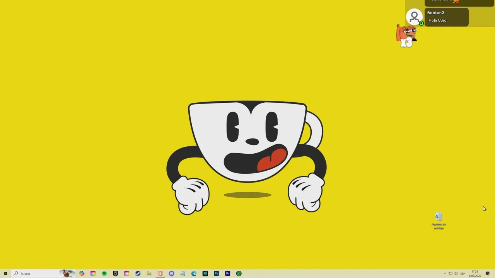This screenshot has height=278, width=495.
Task: Click the 'Hola C3jo' chat message
Action: pyautogui.click(x=437, y=20)
